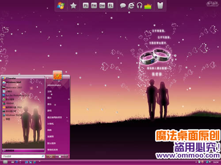Select Adobe Photoshop CS3 in start menu

coord(23,95)
